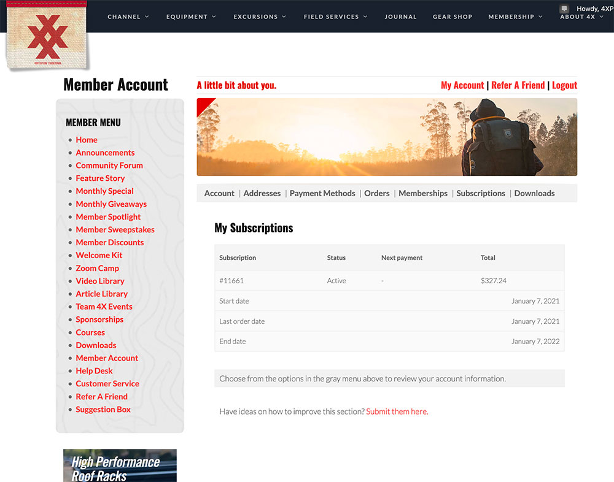Viewport: 614px width, 482px height.
Task: Go to Sponsorships page
Action: [99, 319]
